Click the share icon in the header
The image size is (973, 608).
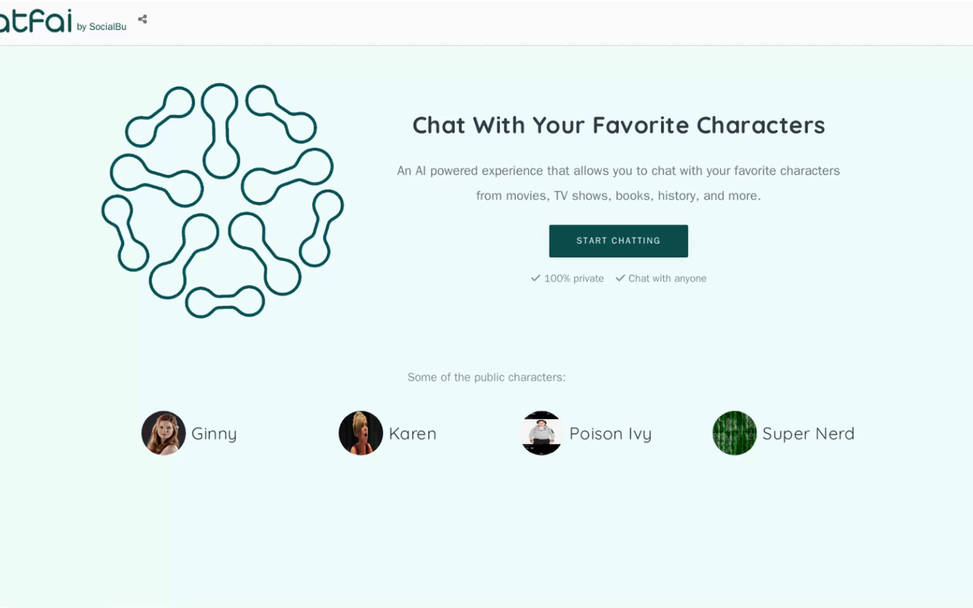tap(143, 19)
